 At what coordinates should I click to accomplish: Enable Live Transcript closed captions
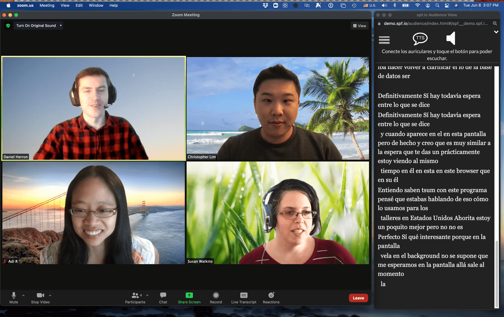click(244, 298)
